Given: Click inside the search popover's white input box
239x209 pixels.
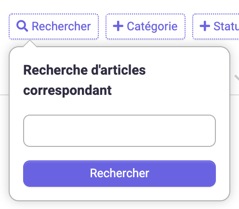Looking at the screenshot, I should (x=119, y=131).
